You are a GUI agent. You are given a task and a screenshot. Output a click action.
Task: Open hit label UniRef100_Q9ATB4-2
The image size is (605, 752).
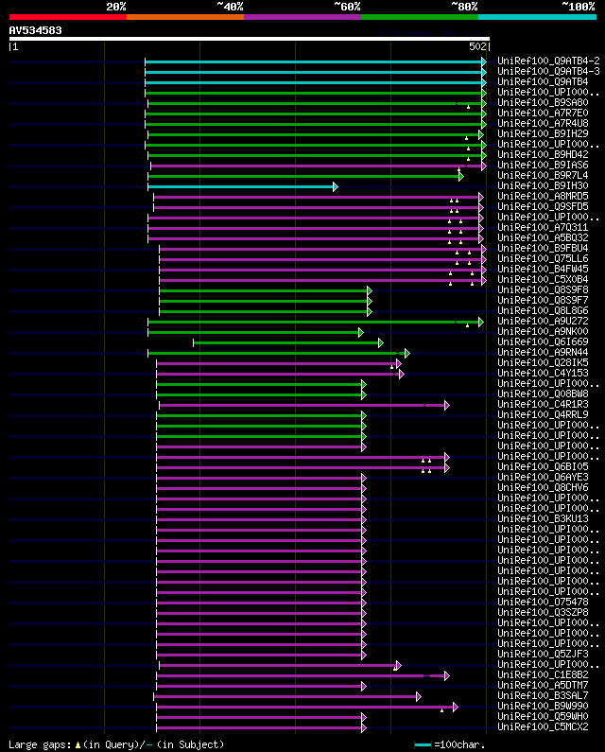coord(548,61)
